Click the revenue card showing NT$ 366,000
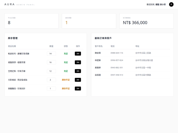 click(x=146, y=21)
